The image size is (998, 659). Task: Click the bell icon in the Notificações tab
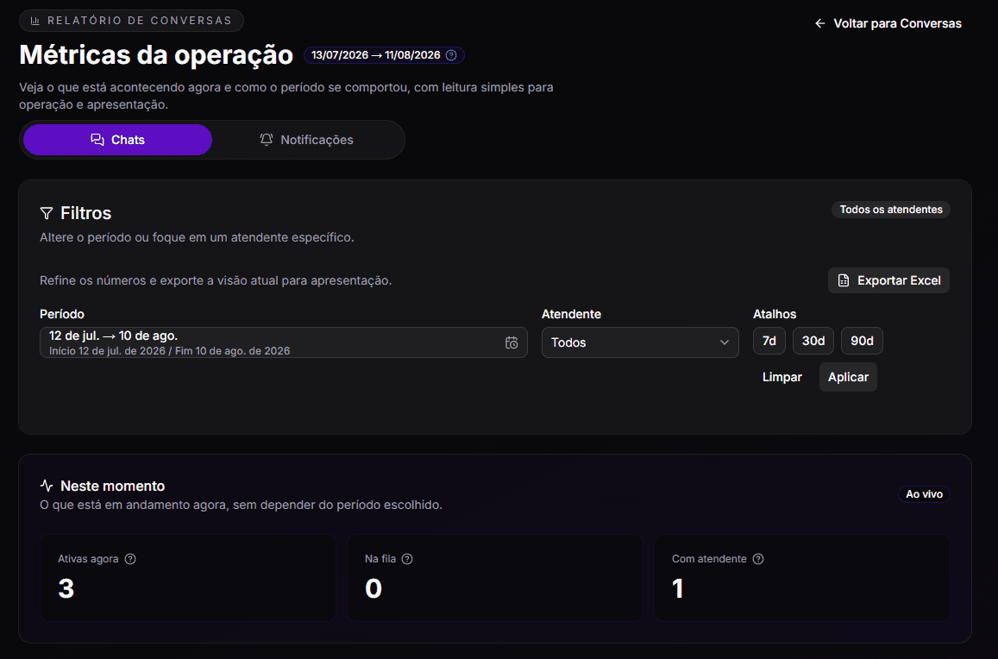[x=266, y=140]
